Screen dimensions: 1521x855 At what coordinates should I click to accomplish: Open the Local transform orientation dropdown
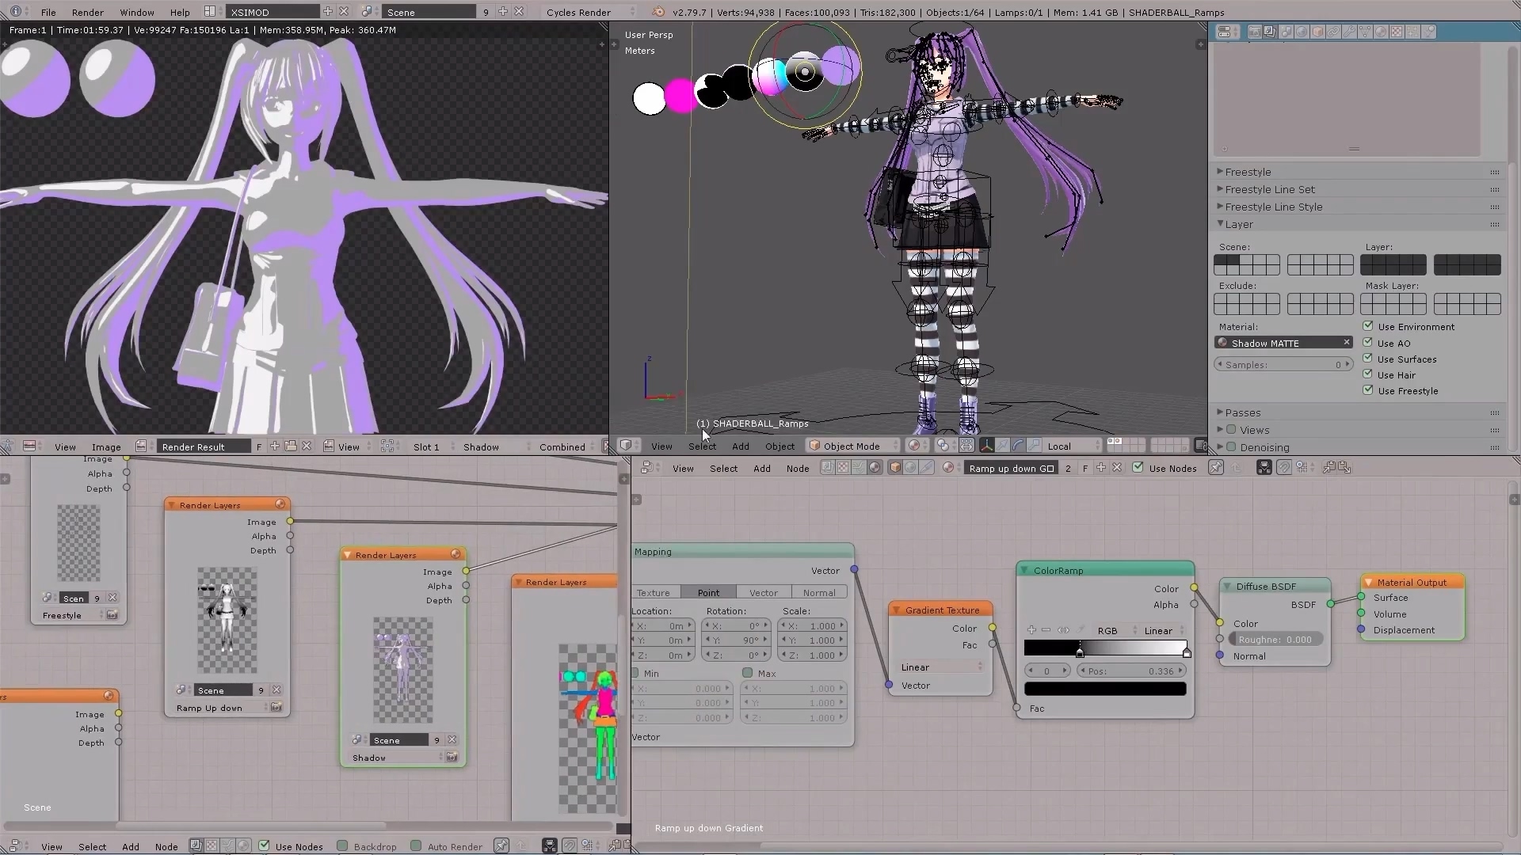(x=1073, y=446)
